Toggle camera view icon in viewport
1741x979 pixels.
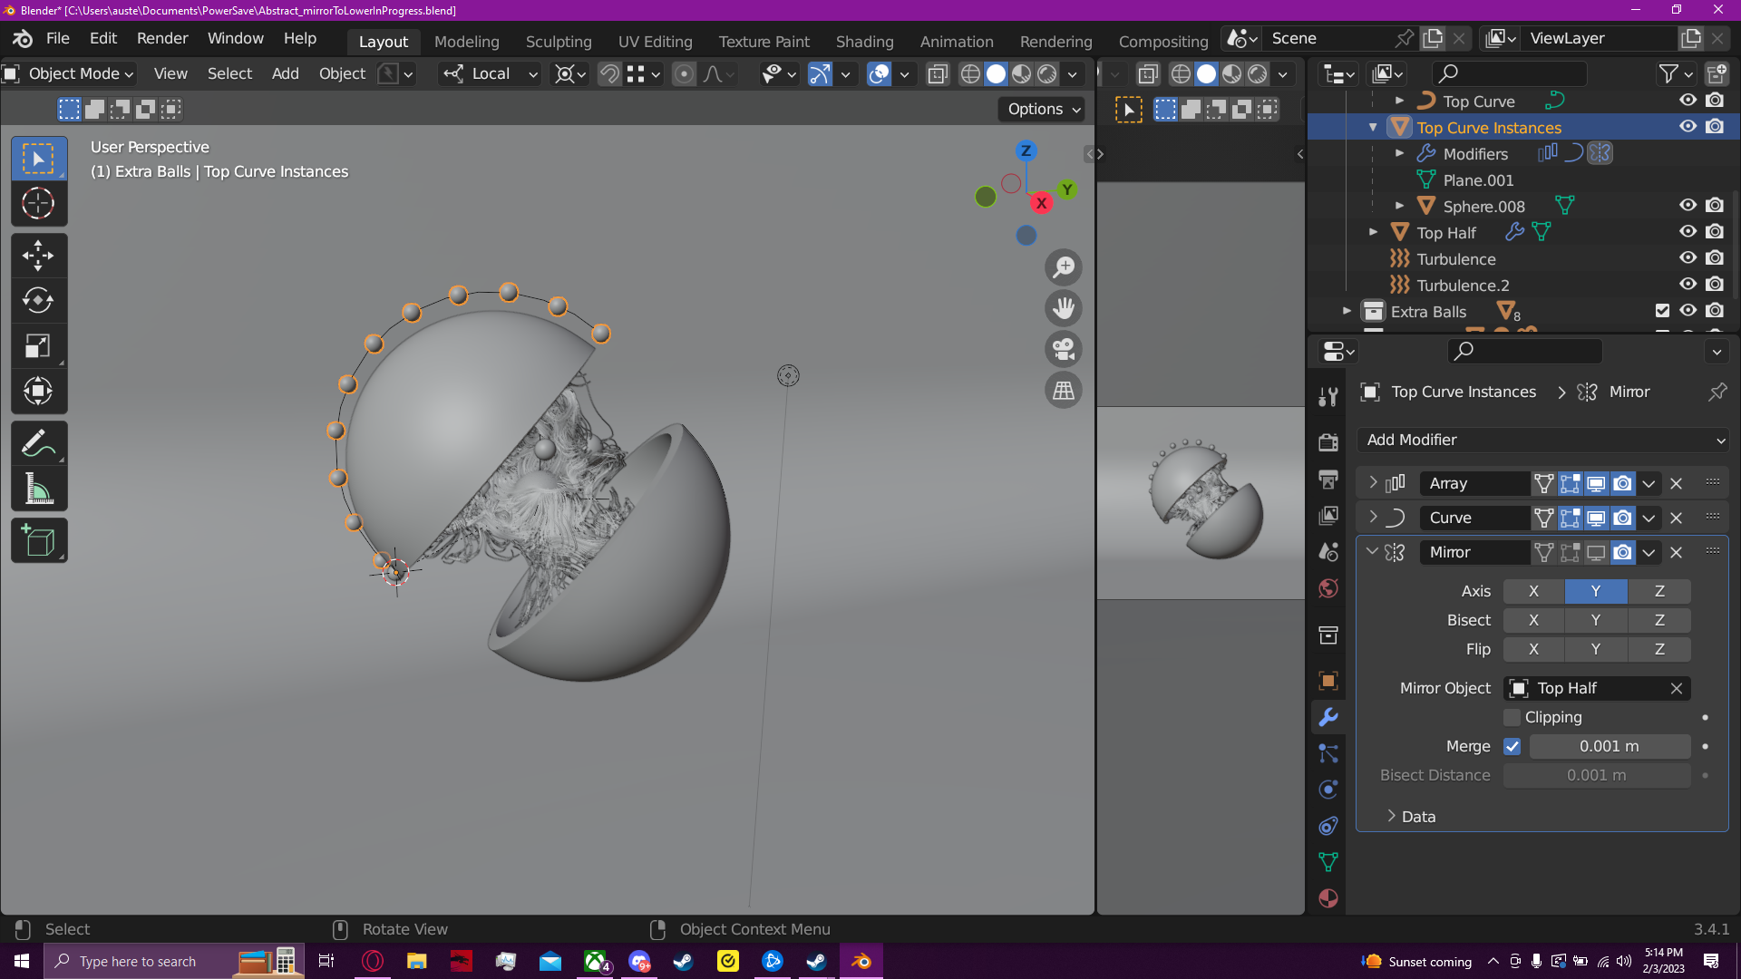coord(1064,349)
